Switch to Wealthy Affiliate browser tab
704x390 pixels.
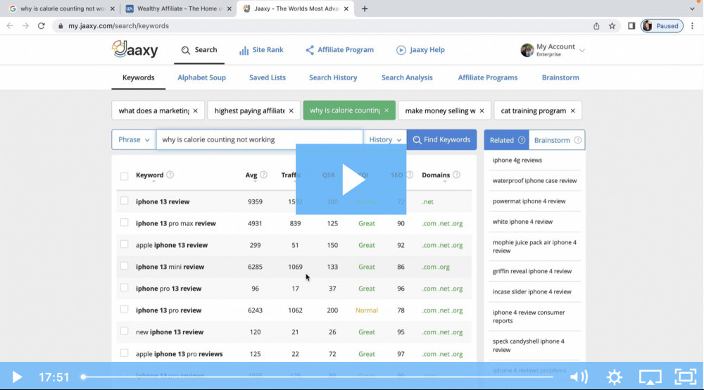[x=179, y=8]
